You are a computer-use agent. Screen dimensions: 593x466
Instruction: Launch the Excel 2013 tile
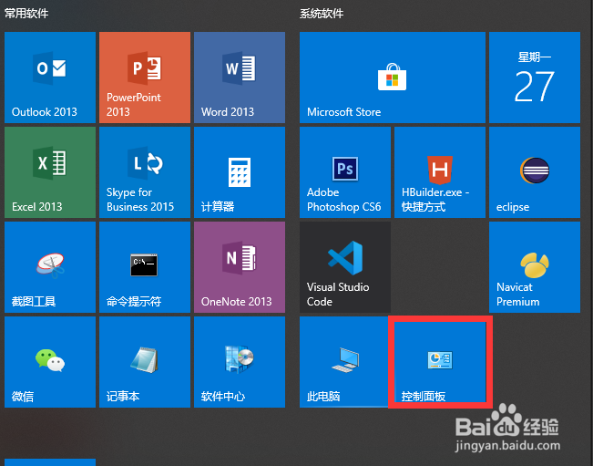[50, 172]
